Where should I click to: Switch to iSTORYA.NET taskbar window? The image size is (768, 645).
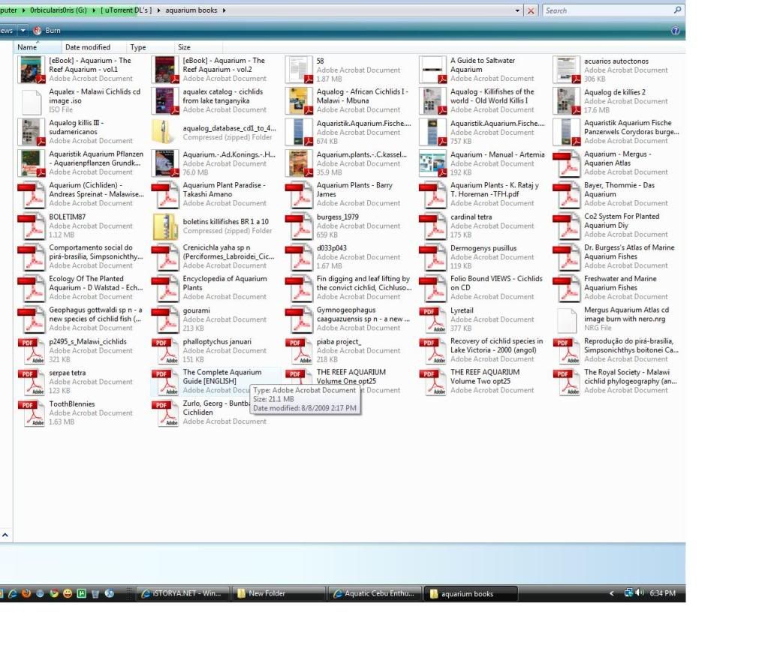(182, 593)
